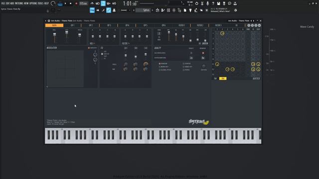Screen dimensions: 319x179
Task: Switch matrix mode to FM
Action: [215, 79]
